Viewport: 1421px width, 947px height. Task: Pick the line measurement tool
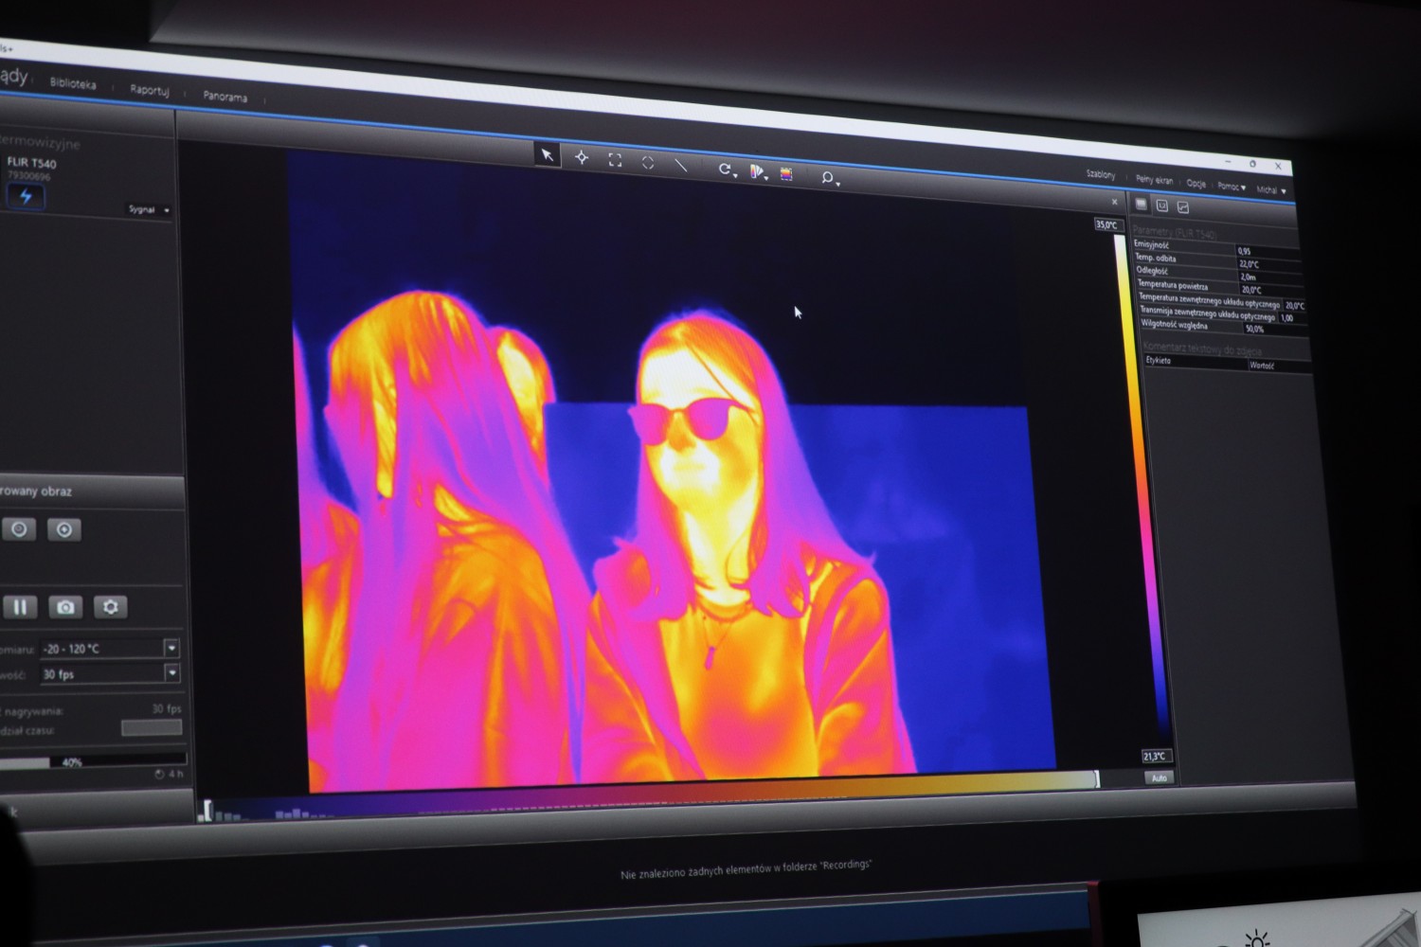(680, 165)
